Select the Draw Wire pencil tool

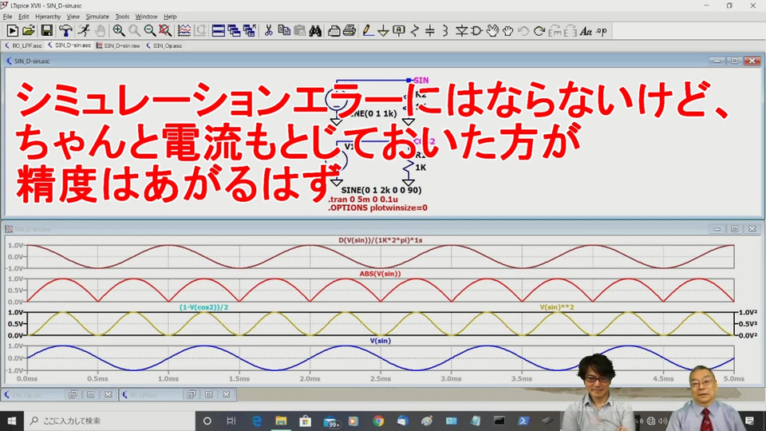coord(368,31)
